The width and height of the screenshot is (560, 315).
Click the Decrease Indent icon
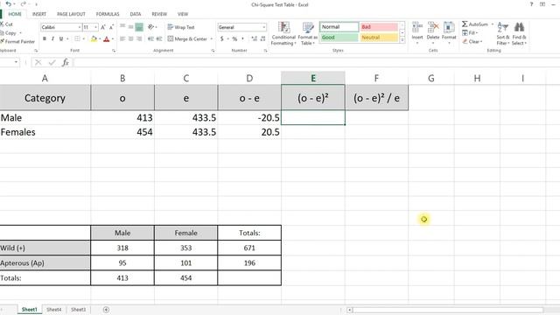[150, 38]
